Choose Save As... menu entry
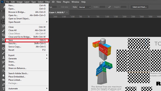Viewport: 161px width, 91px height. [x=27, y=43]
